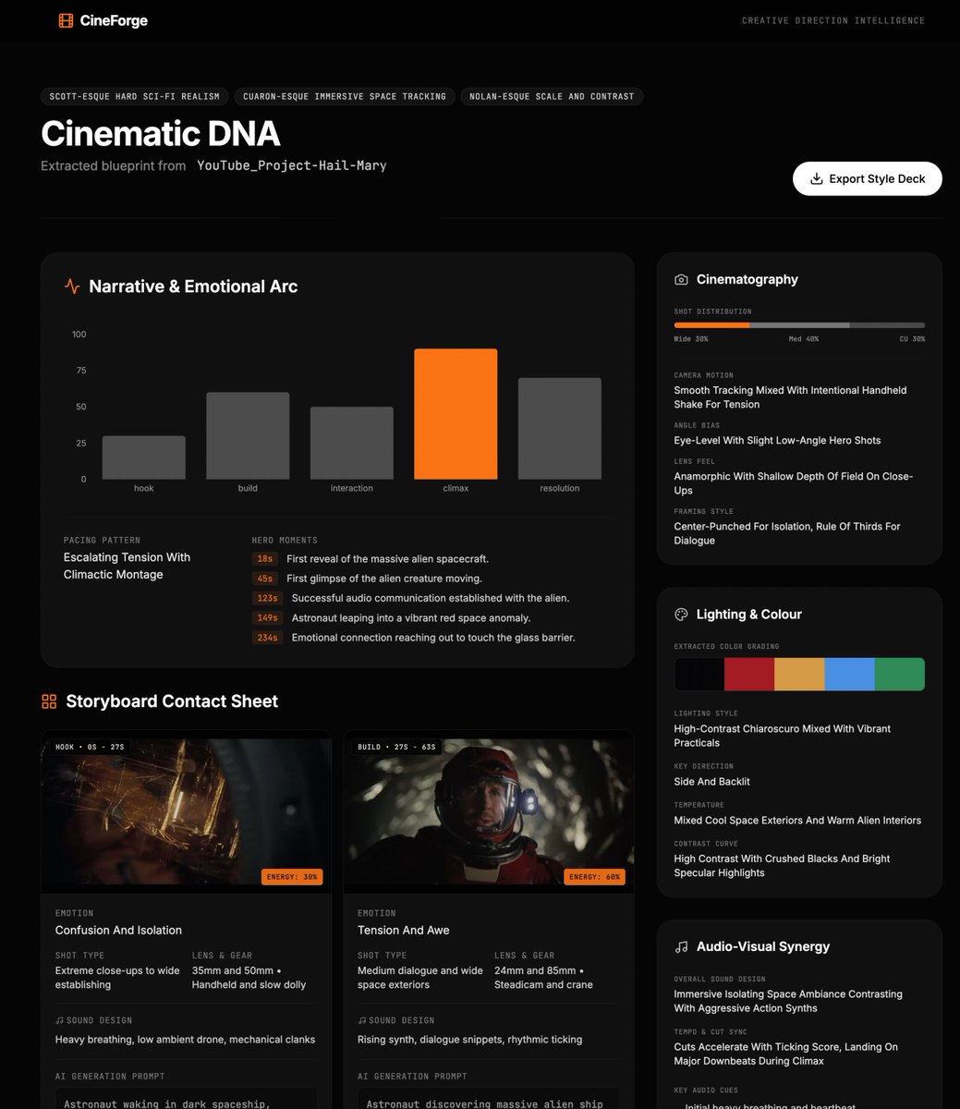Viewport: 960px width, 1109px height.
Task: Click the hook bar in the chart
Action: pyautogui.click(x=143, y=457)
